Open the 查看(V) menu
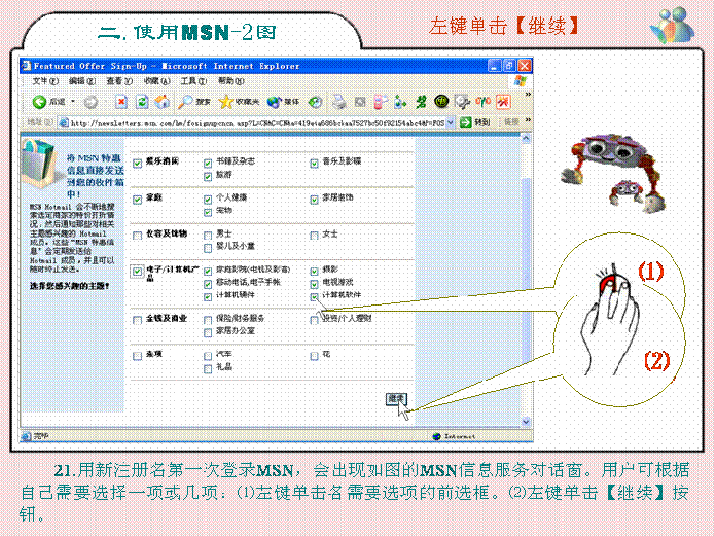Screen dimensions: 714x536 tap(120, 81)
